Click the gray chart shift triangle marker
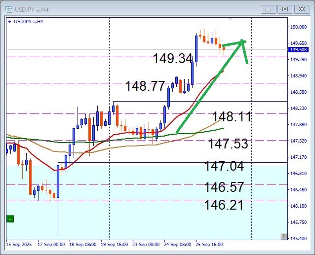The width and height of the screenshot is (315, 255). tap(231, 19)
